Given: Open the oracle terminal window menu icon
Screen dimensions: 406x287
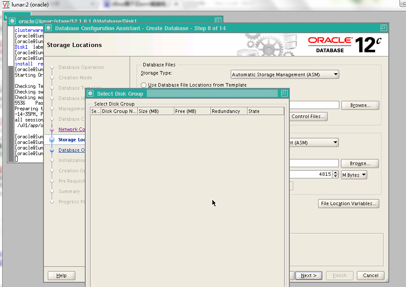Looking at the screenshot, I should pyautogui.click(x=12, y=21).
